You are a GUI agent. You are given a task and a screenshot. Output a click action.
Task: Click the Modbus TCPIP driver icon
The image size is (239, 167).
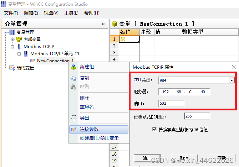tap(19, 47)
